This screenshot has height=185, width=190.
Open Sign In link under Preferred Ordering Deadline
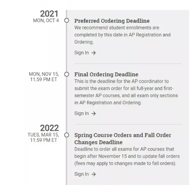85,53
